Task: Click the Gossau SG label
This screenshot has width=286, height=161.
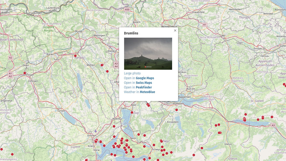Action: point(259,49)
